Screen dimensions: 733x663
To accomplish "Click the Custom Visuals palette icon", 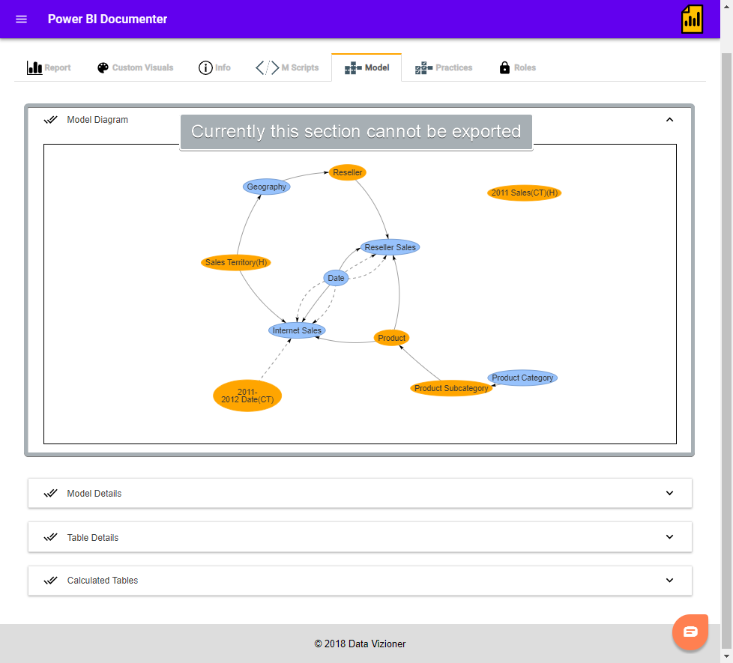I will click(103, 67).
